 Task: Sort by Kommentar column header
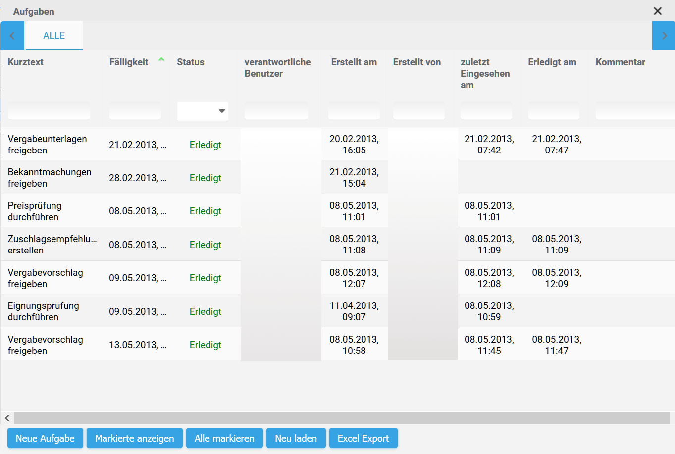(x=621, y=62)
